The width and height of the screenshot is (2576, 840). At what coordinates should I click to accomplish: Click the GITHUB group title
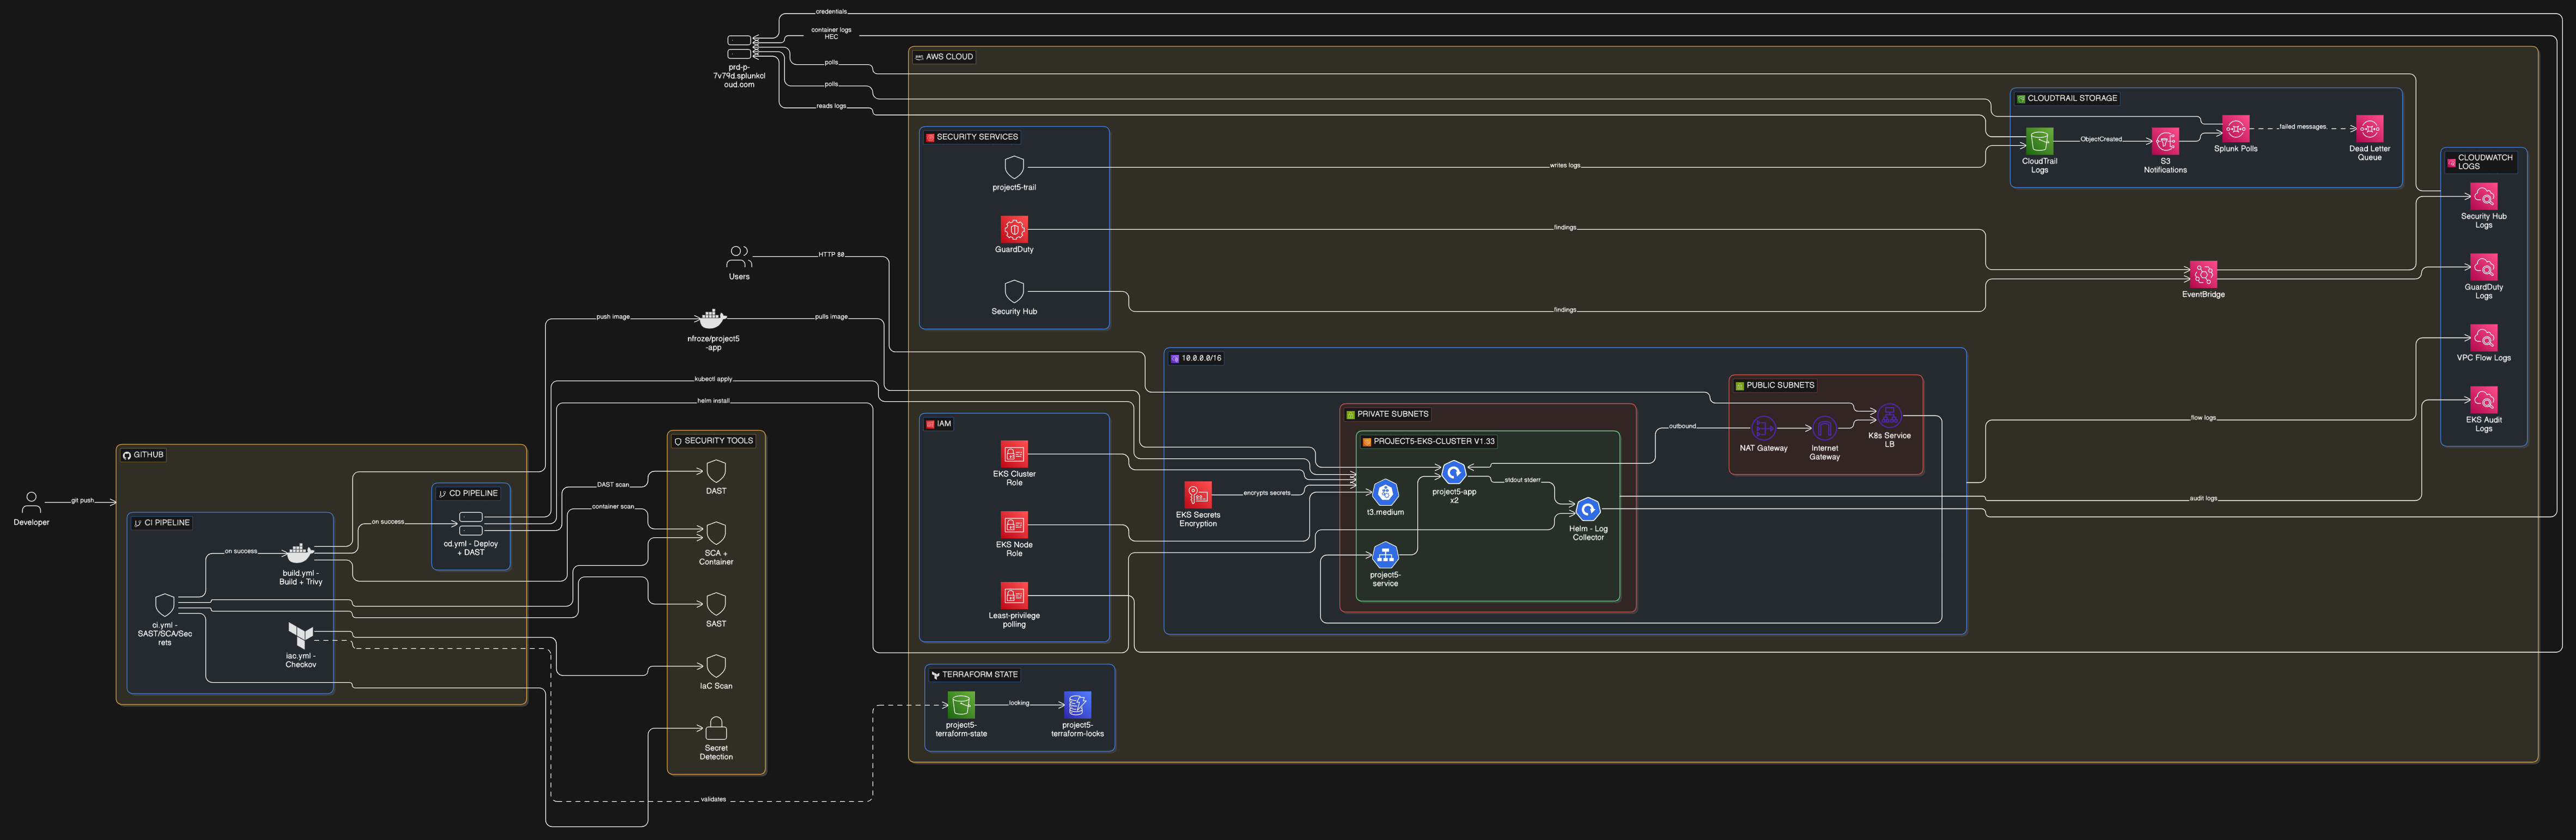149,455
